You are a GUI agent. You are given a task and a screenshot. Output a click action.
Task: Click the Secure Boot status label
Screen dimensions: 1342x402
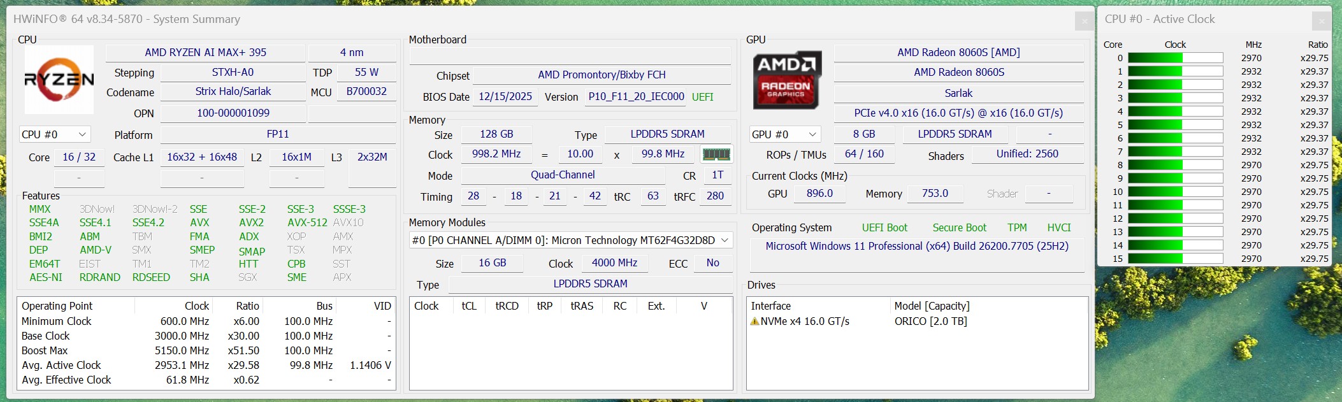pyautogui.click(x=959, y=227)
